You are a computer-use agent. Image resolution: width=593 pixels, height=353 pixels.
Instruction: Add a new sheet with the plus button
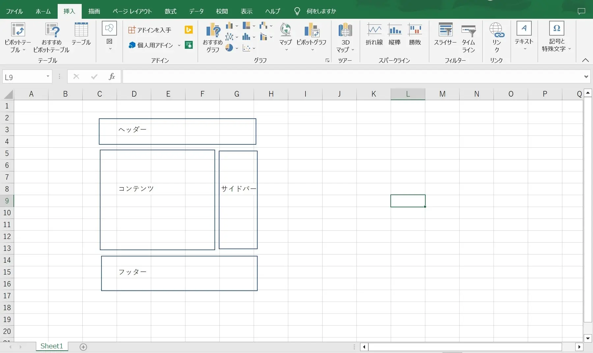coord(83,347)
